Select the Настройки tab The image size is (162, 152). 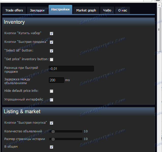pyautogui.click(x=60, y=9)
